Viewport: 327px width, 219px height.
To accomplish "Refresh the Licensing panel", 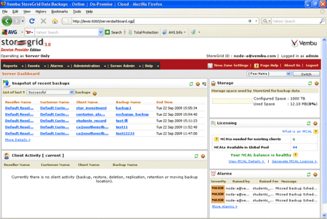I will (x=309, y=123).
